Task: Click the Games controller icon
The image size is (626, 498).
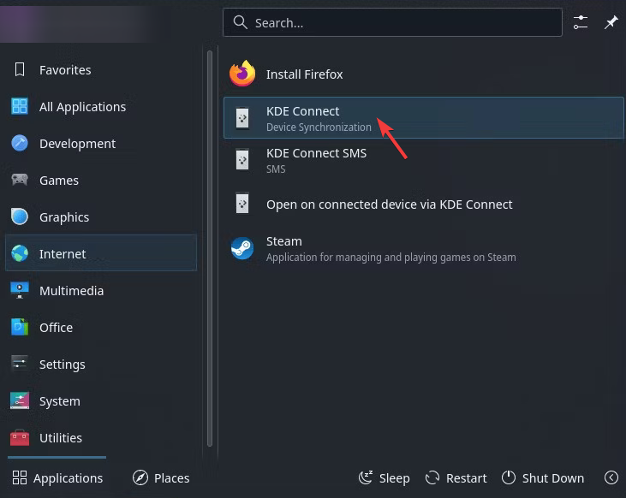Action: pos(20,180)
